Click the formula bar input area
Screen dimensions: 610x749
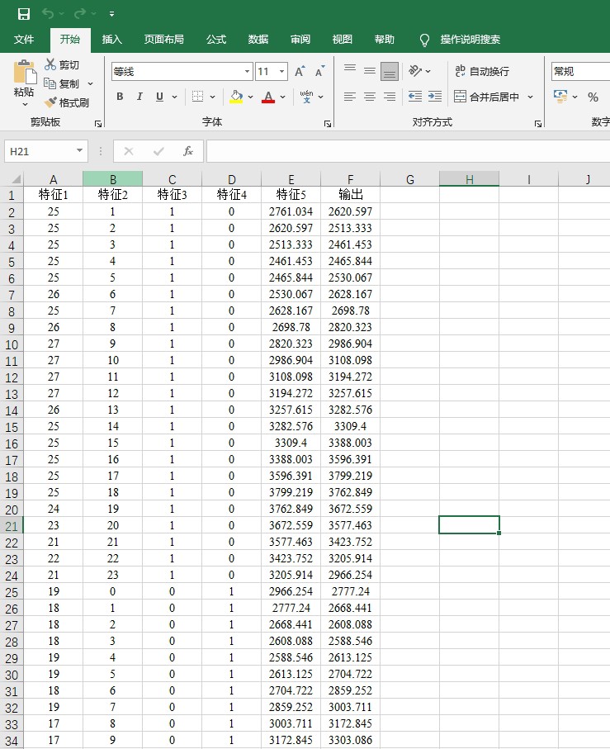point(408,151)
